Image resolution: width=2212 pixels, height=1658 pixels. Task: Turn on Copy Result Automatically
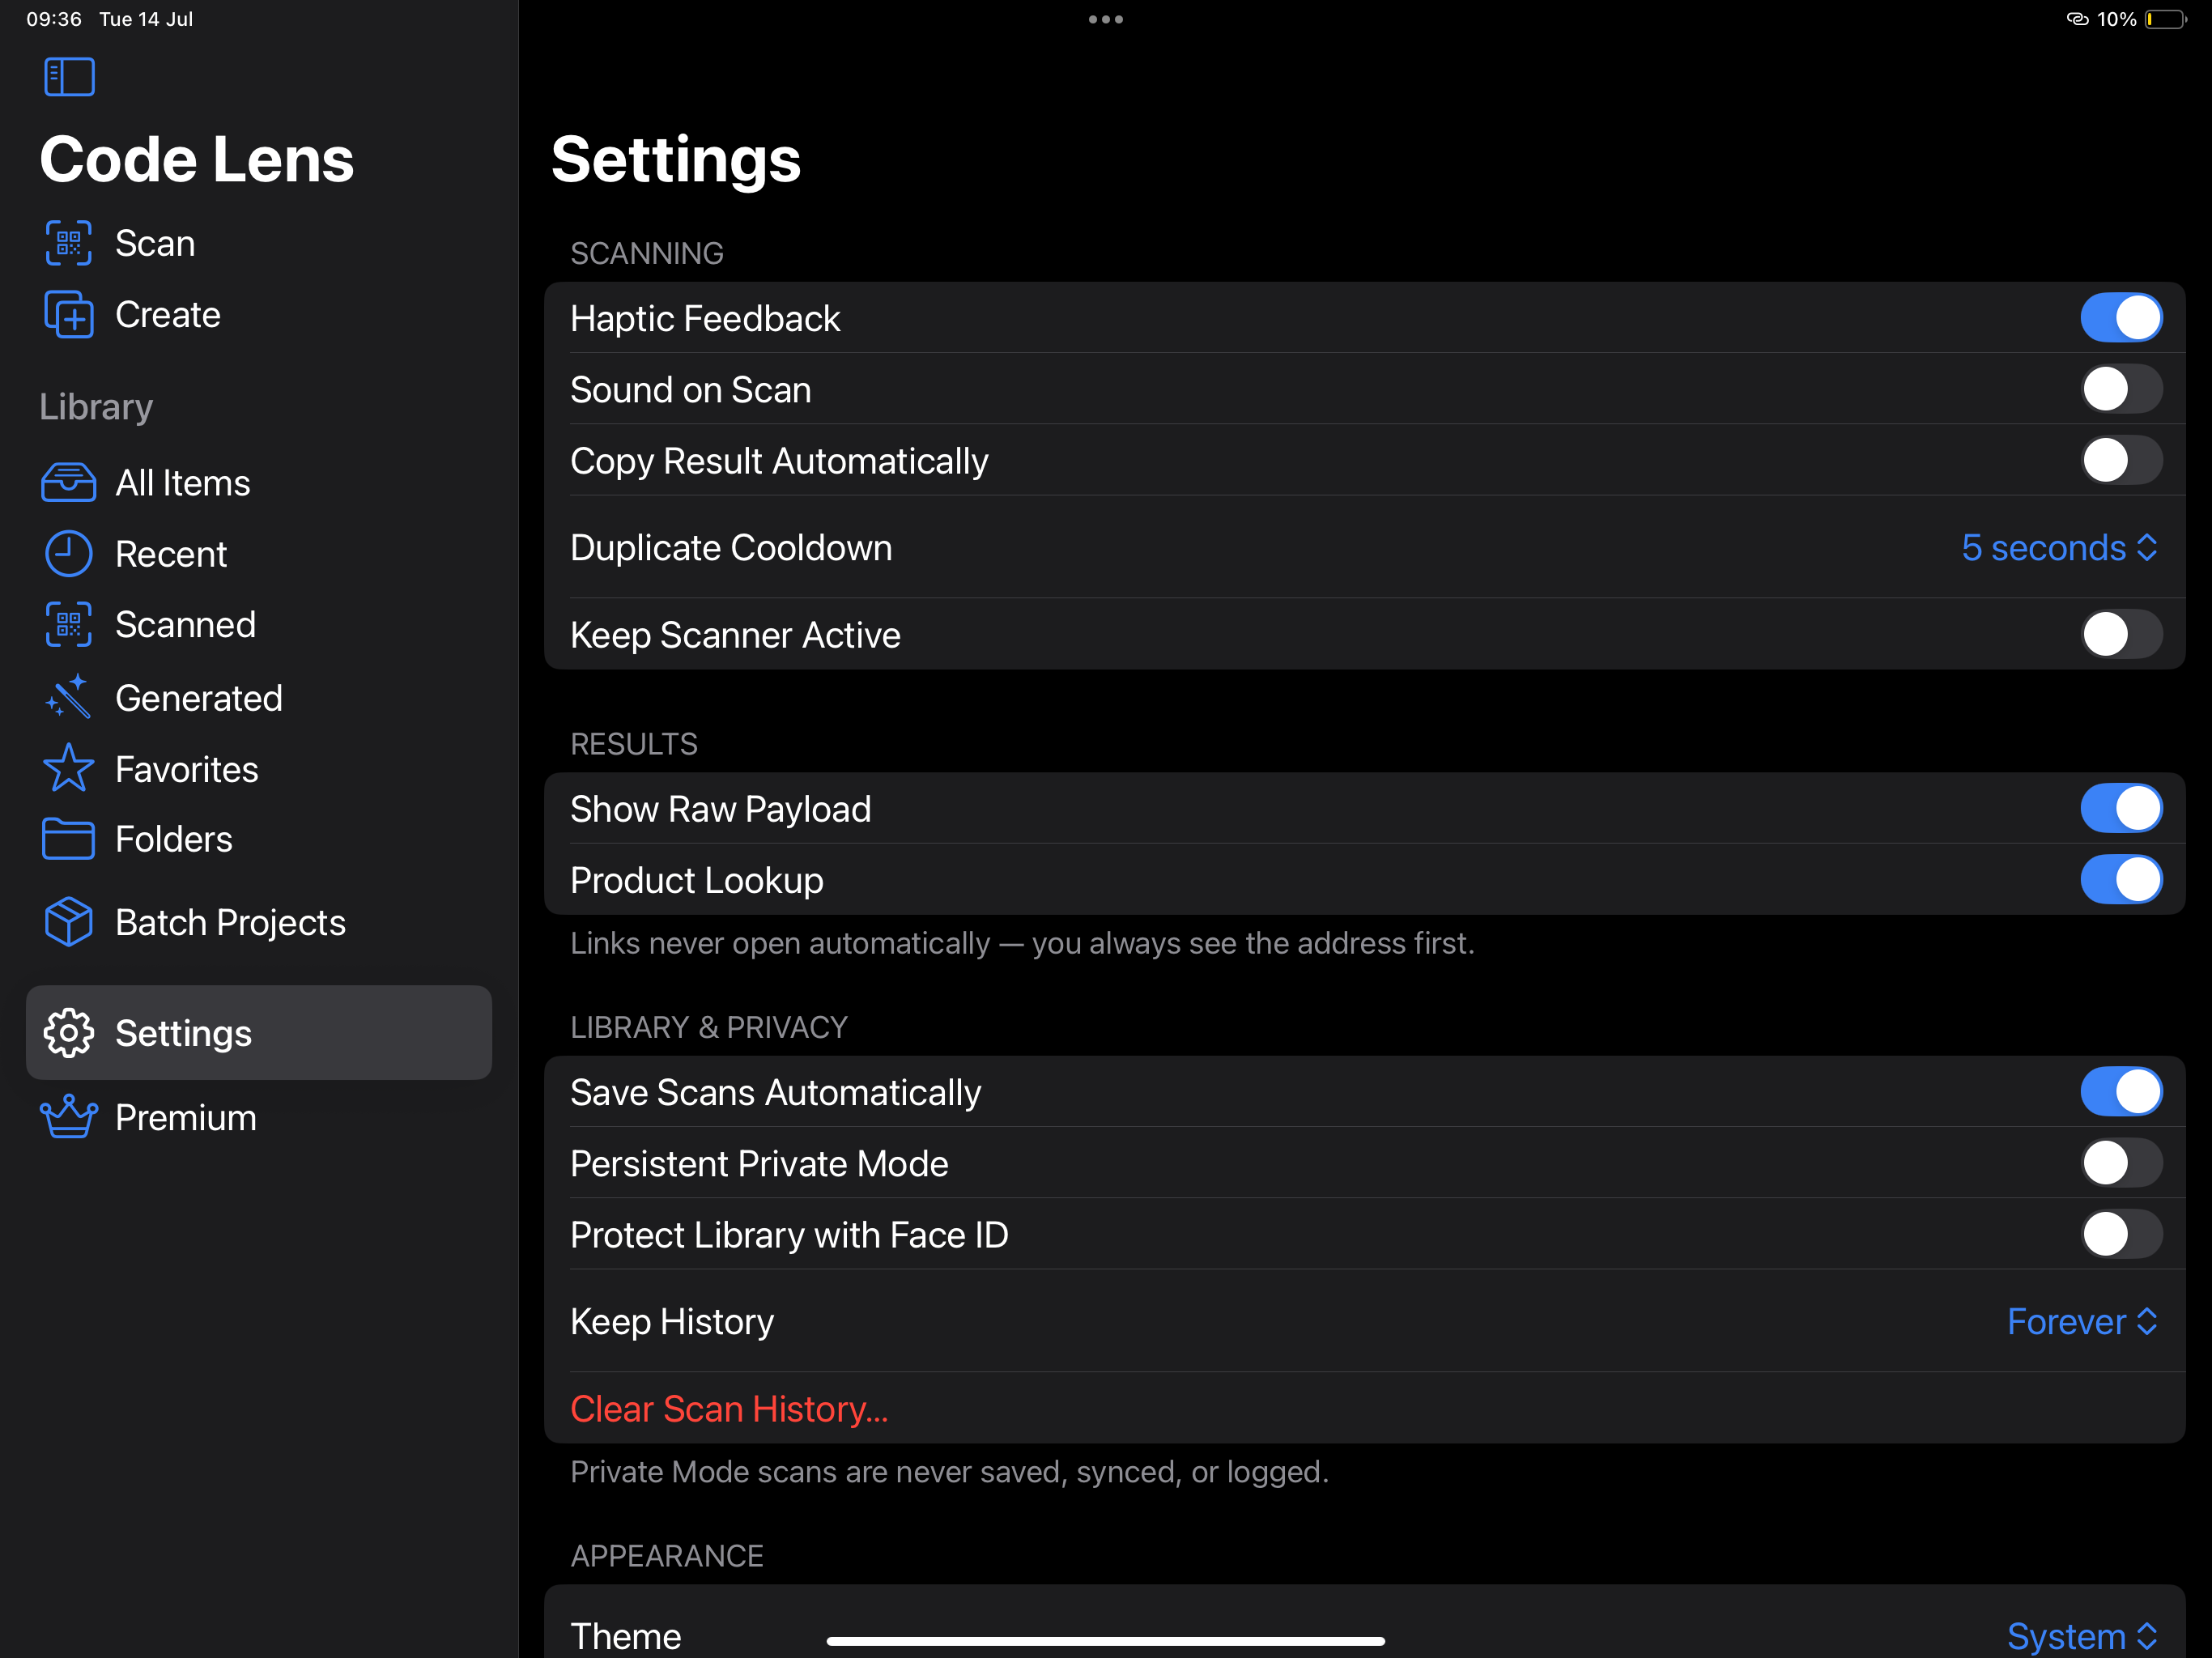coord(2121,460)
